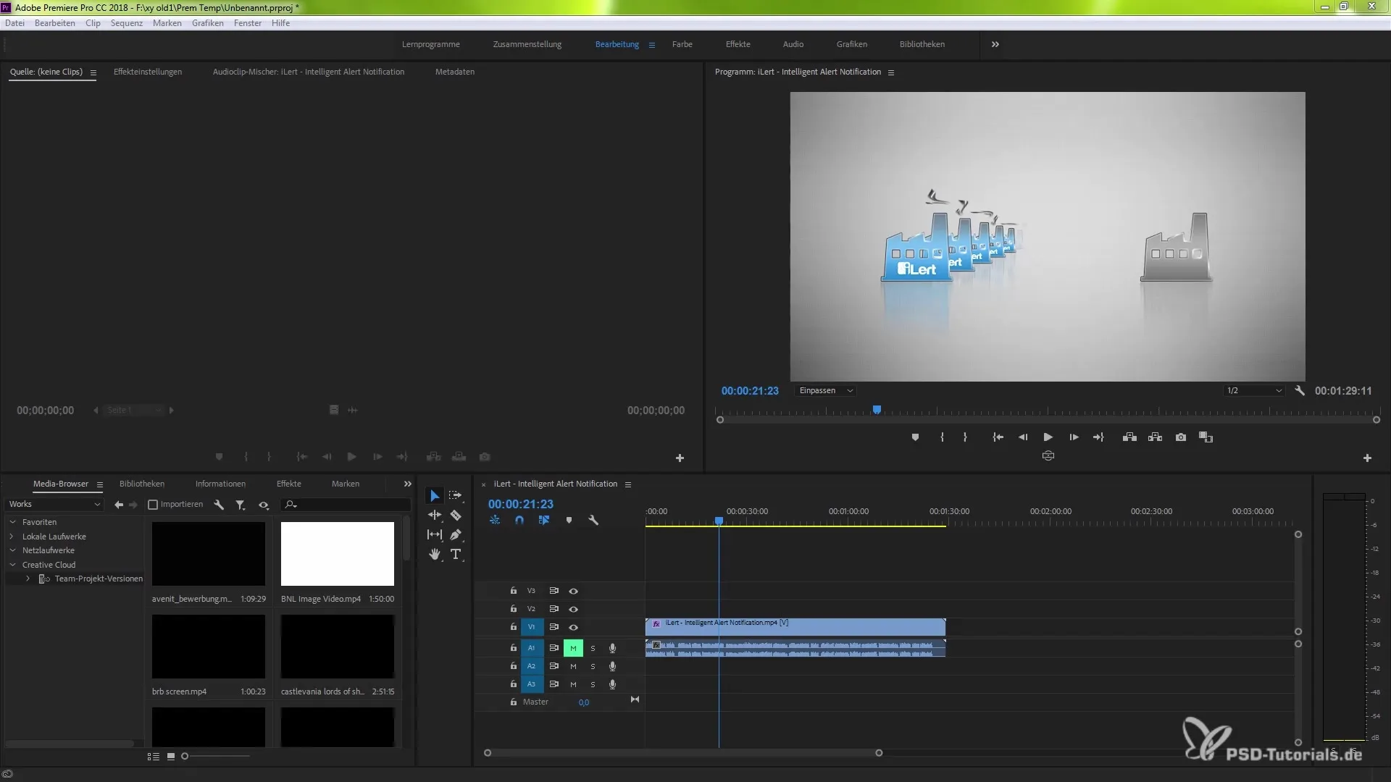Viewport: 1391px width, 782px height.
Task: Select the Razor tool
Action: tap(456, 516)
